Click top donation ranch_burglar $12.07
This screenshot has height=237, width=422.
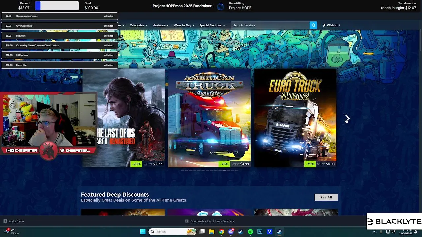pos(399,8)
